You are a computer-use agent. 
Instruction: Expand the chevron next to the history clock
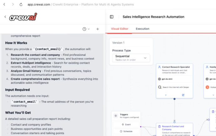point(89,29)
